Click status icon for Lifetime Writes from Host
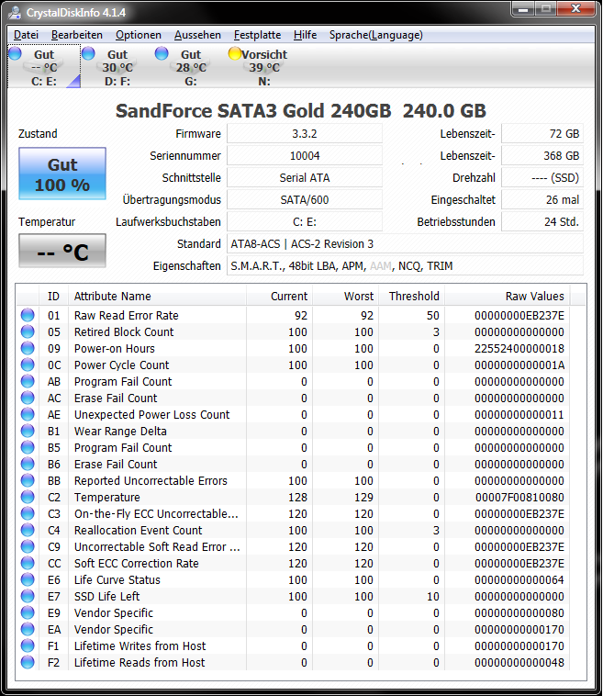 pos(28,645)
